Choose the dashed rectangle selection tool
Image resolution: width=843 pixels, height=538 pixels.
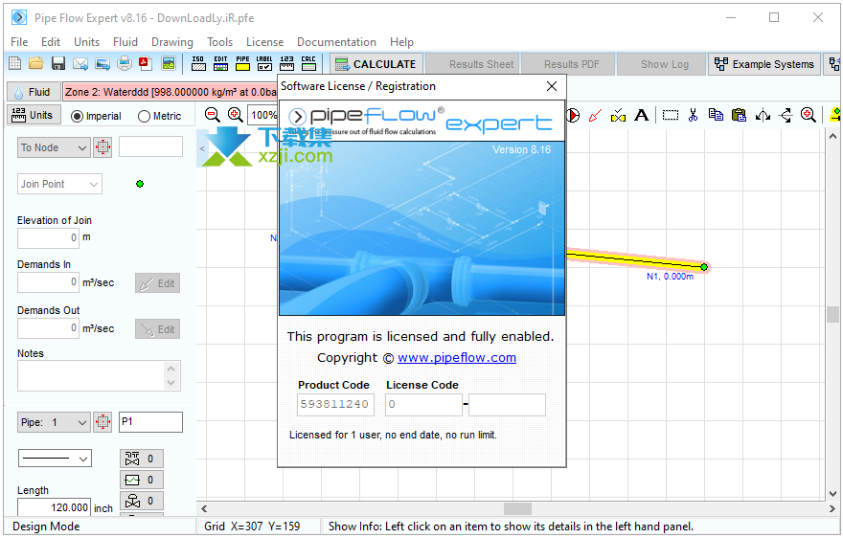tap(670, 115)
